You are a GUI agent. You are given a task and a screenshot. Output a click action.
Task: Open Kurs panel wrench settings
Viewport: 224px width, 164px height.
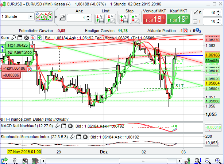click(x=13, y=38)
